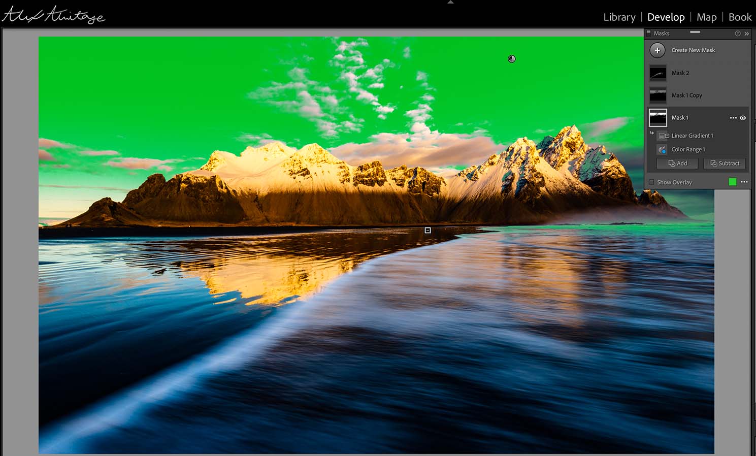Open overlay settings via ellipsis beside swatch
Viewport: 756px width, 456px height.
point(744,181)
